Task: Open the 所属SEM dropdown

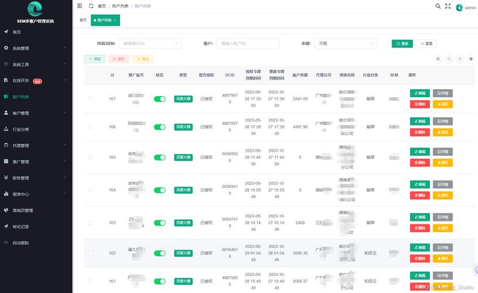Action: click(x=150, y=43)
